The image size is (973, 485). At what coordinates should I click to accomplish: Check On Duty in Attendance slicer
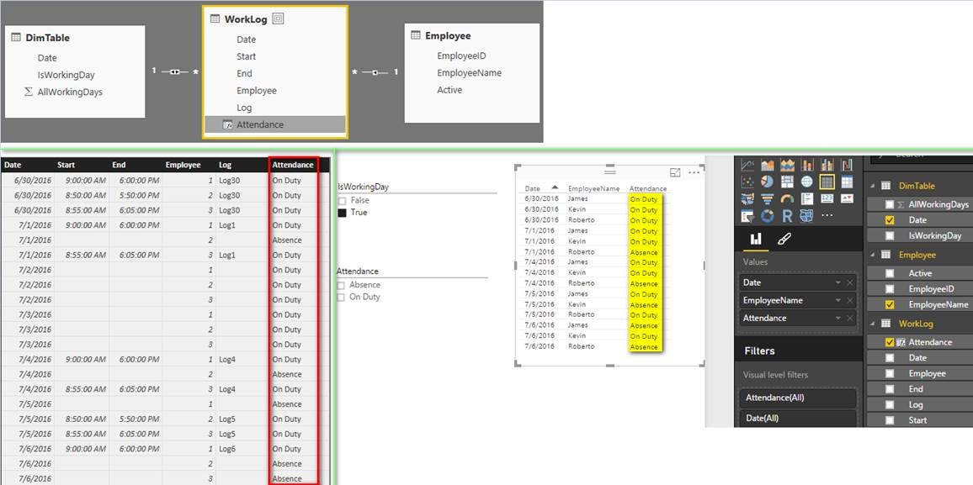[x=342, y=298]
